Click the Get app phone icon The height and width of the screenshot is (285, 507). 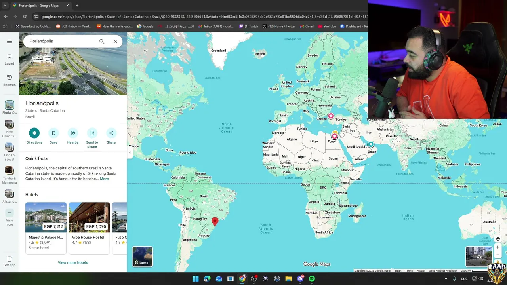pos(10,258)
